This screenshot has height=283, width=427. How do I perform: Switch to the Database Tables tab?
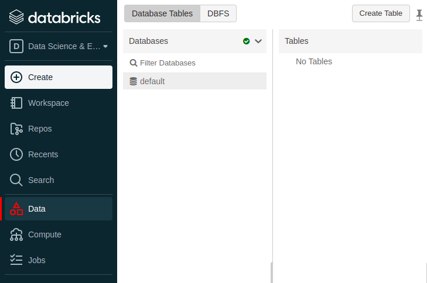click(x=162, y=13)
